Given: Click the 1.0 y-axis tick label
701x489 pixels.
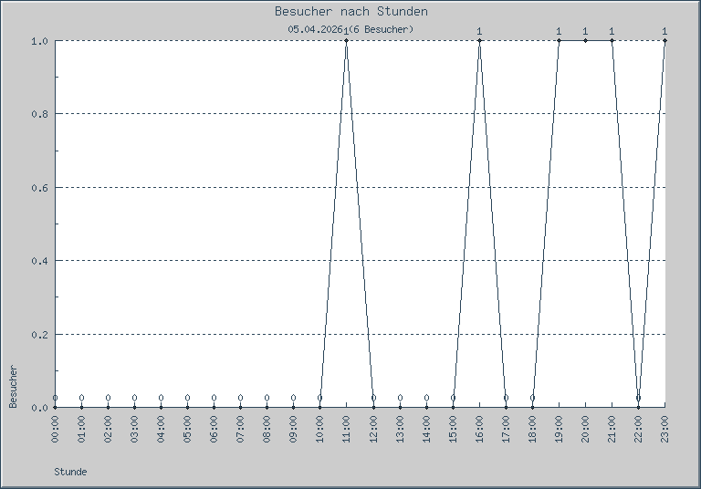Looking at the screenshot, I should click(x=39, y=41).
